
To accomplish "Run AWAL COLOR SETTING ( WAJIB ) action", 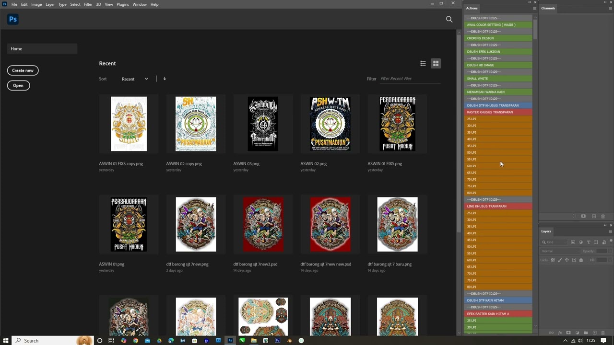I will tap(498, 25).
